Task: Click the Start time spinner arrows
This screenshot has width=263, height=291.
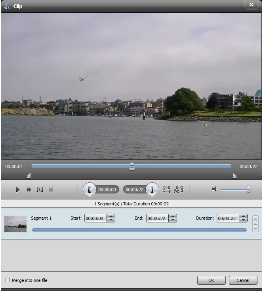Action: (x=111, y=218)
